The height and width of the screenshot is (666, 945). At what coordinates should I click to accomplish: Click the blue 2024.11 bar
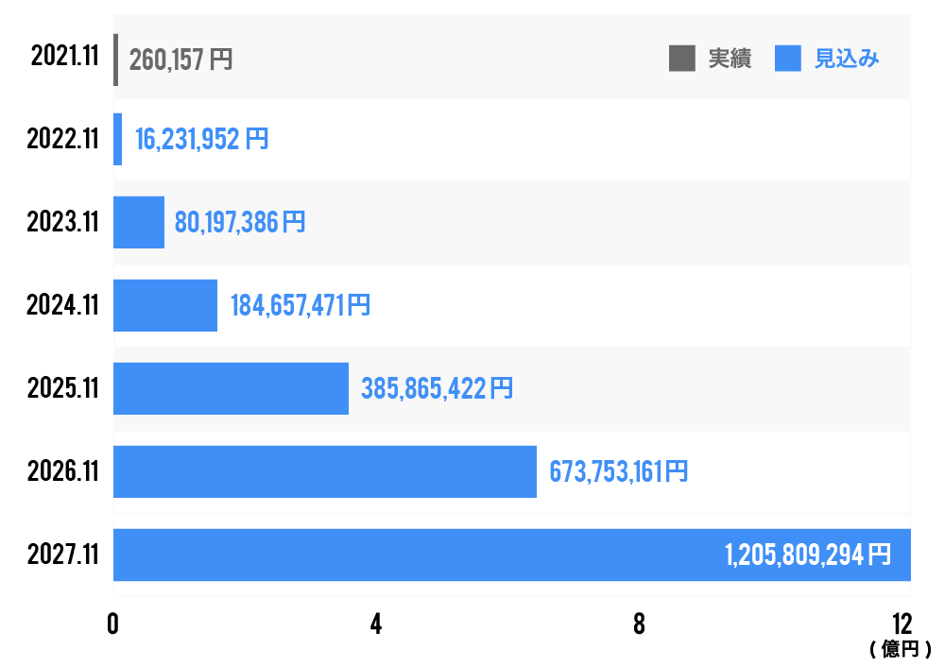tap(165, 305)
